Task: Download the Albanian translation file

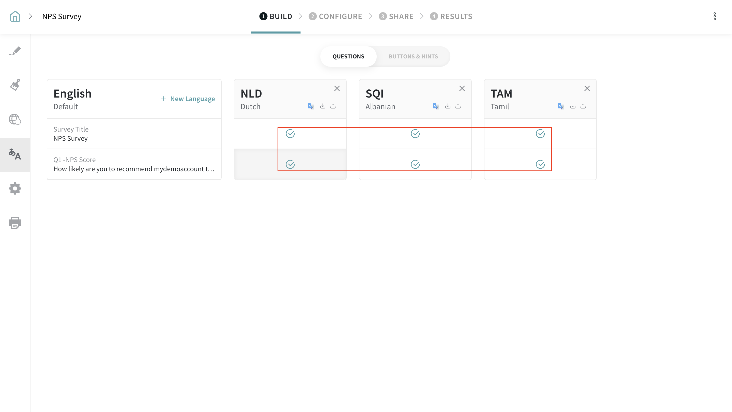Action: [448, 106]
